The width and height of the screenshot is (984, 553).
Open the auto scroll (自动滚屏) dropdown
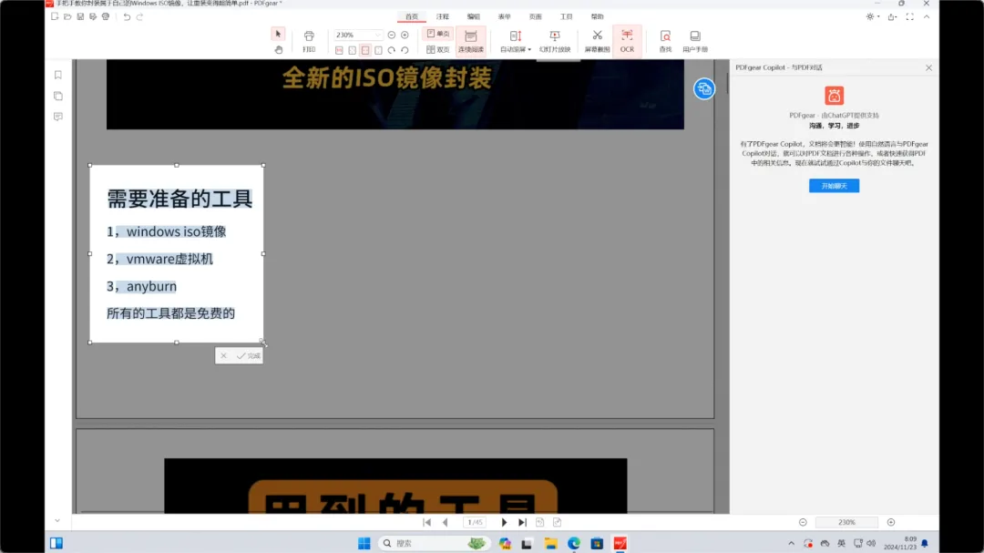[x=515, y=41]
